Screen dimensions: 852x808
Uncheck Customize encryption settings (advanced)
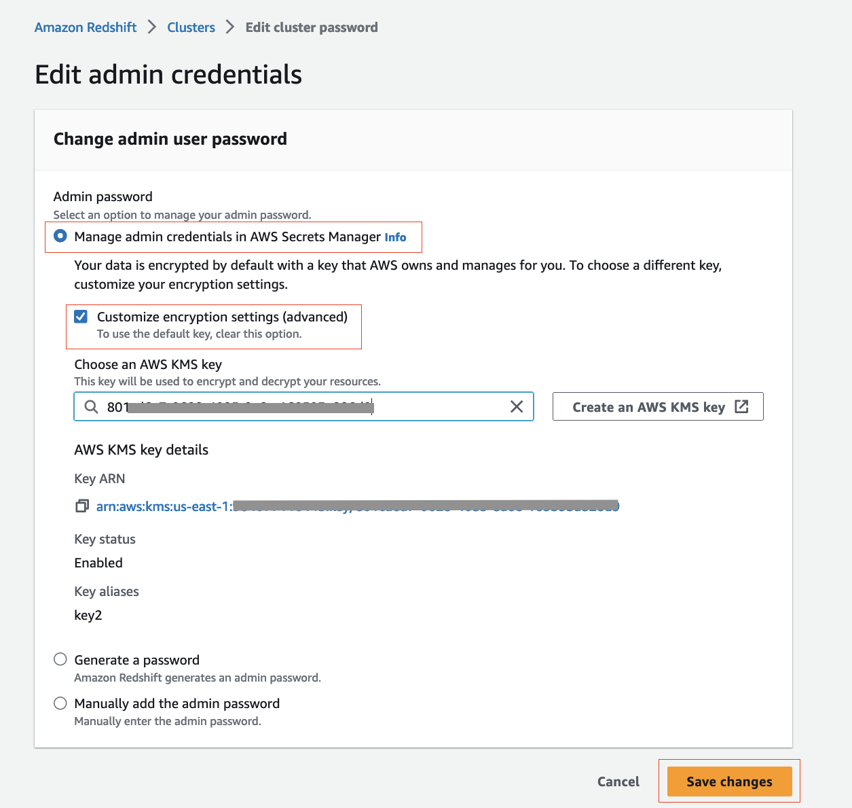81,317
